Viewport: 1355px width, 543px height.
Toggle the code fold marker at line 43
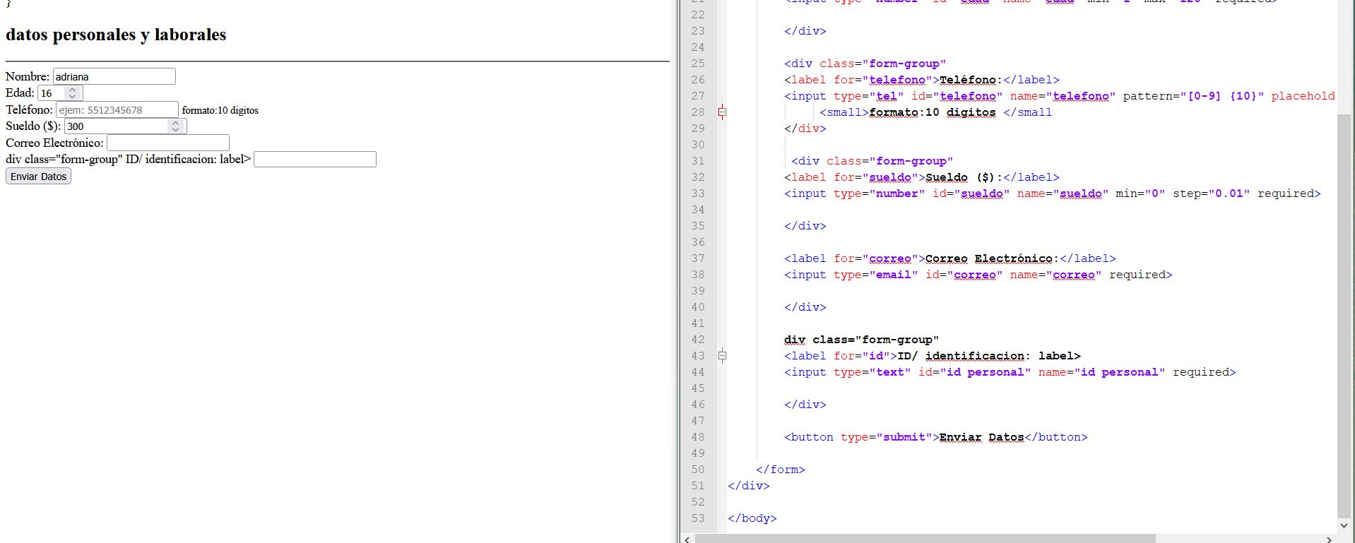[722, 356]
